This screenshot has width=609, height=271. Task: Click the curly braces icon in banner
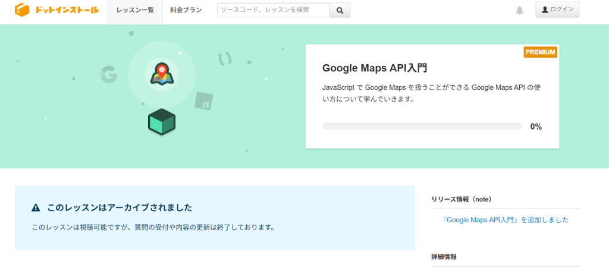click(225, 58)
